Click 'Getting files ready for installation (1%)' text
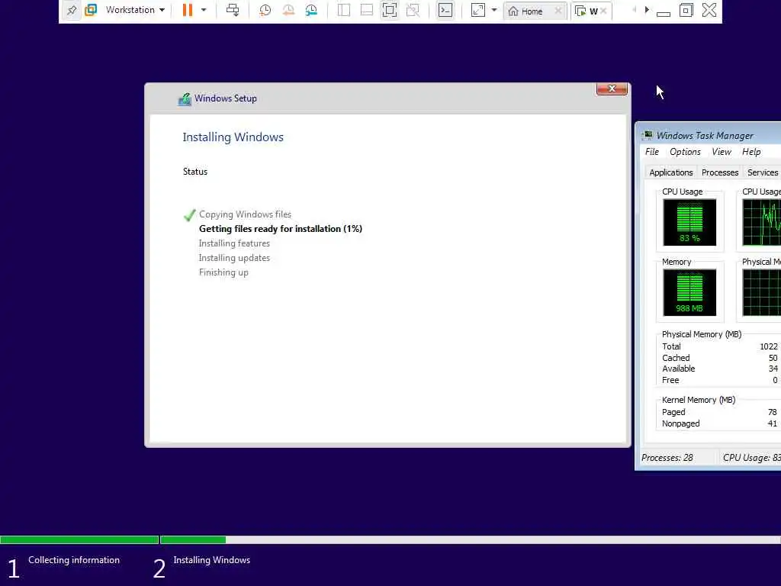Image resolution: width=781 pixels, height=586 pixels. (x=281, y=229)
